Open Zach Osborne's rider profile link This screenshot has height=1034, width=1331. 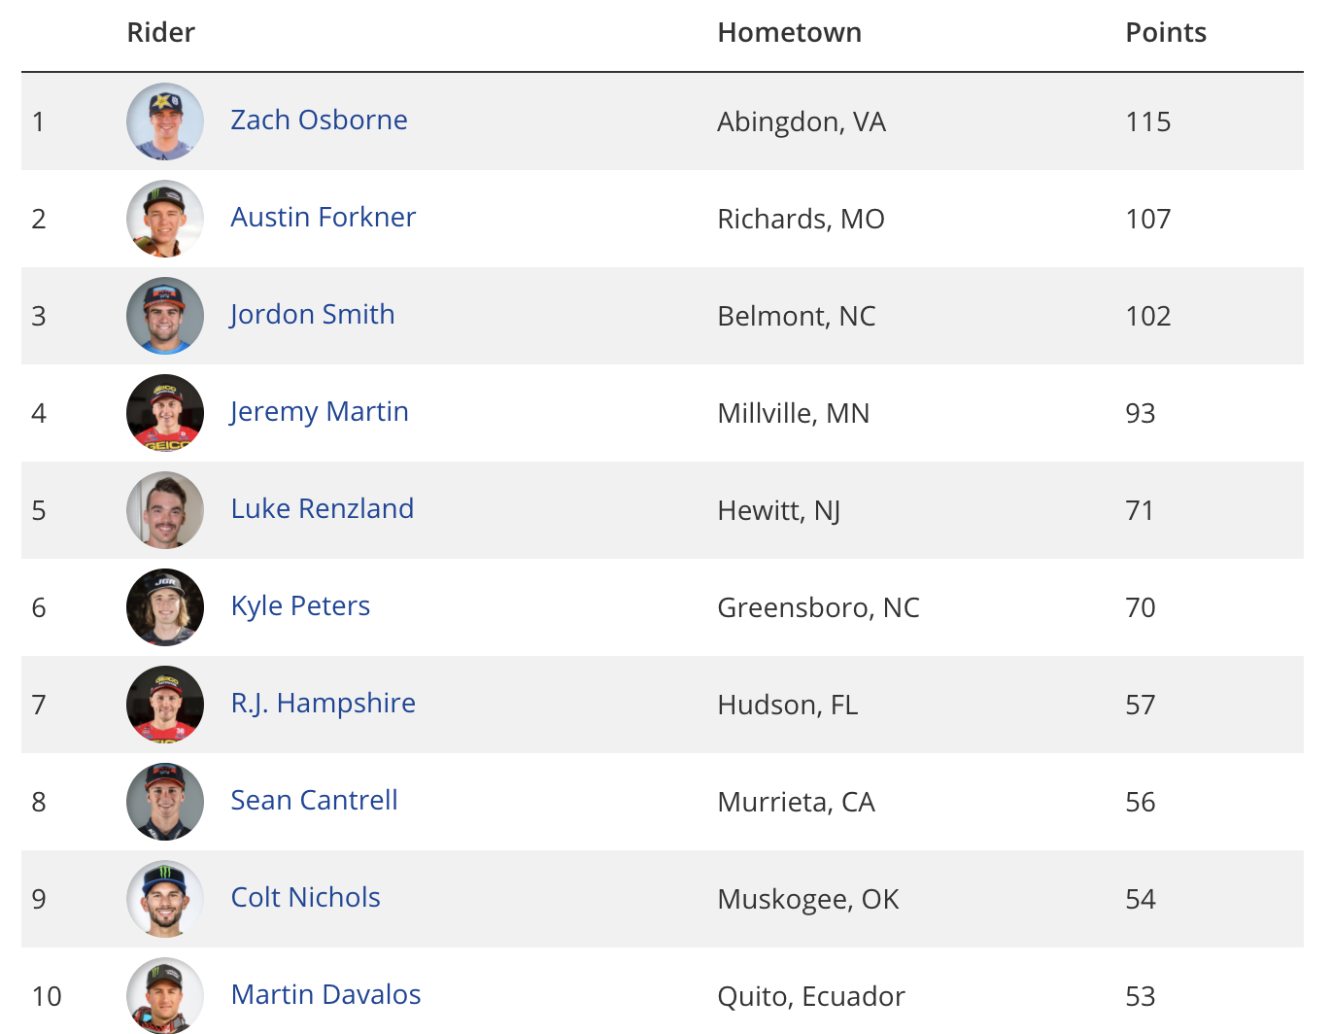319,120
